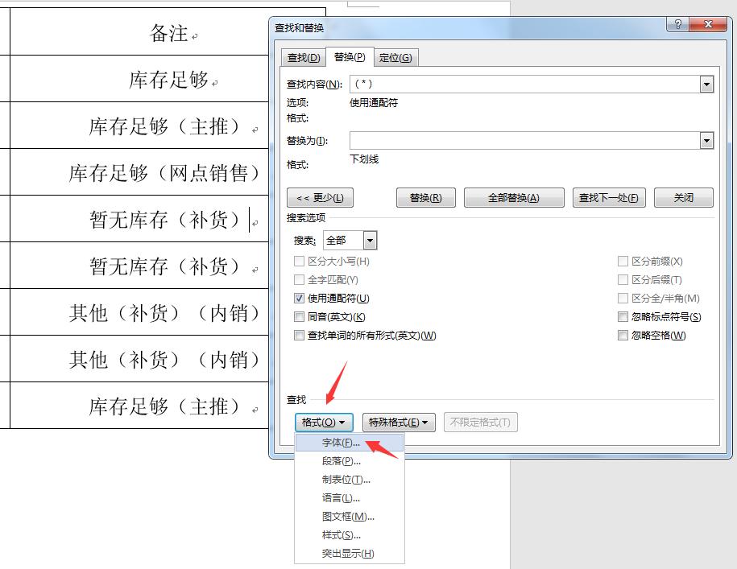737x569 pixels.
Task: Open the 搜索 direction dropdown showing 全部
Action: [x=369, y=240]
